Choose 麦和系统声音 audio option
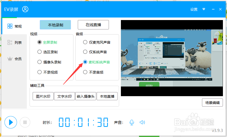Viewport: 227px width, 137px height. [x=97, y=62]
